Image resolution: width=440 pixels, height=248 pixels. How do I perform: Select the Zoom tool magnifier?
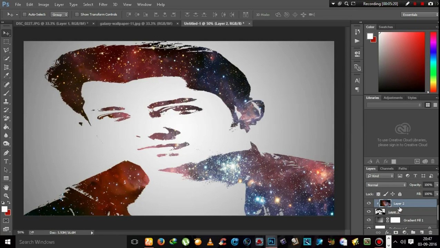tap(6, 196)
